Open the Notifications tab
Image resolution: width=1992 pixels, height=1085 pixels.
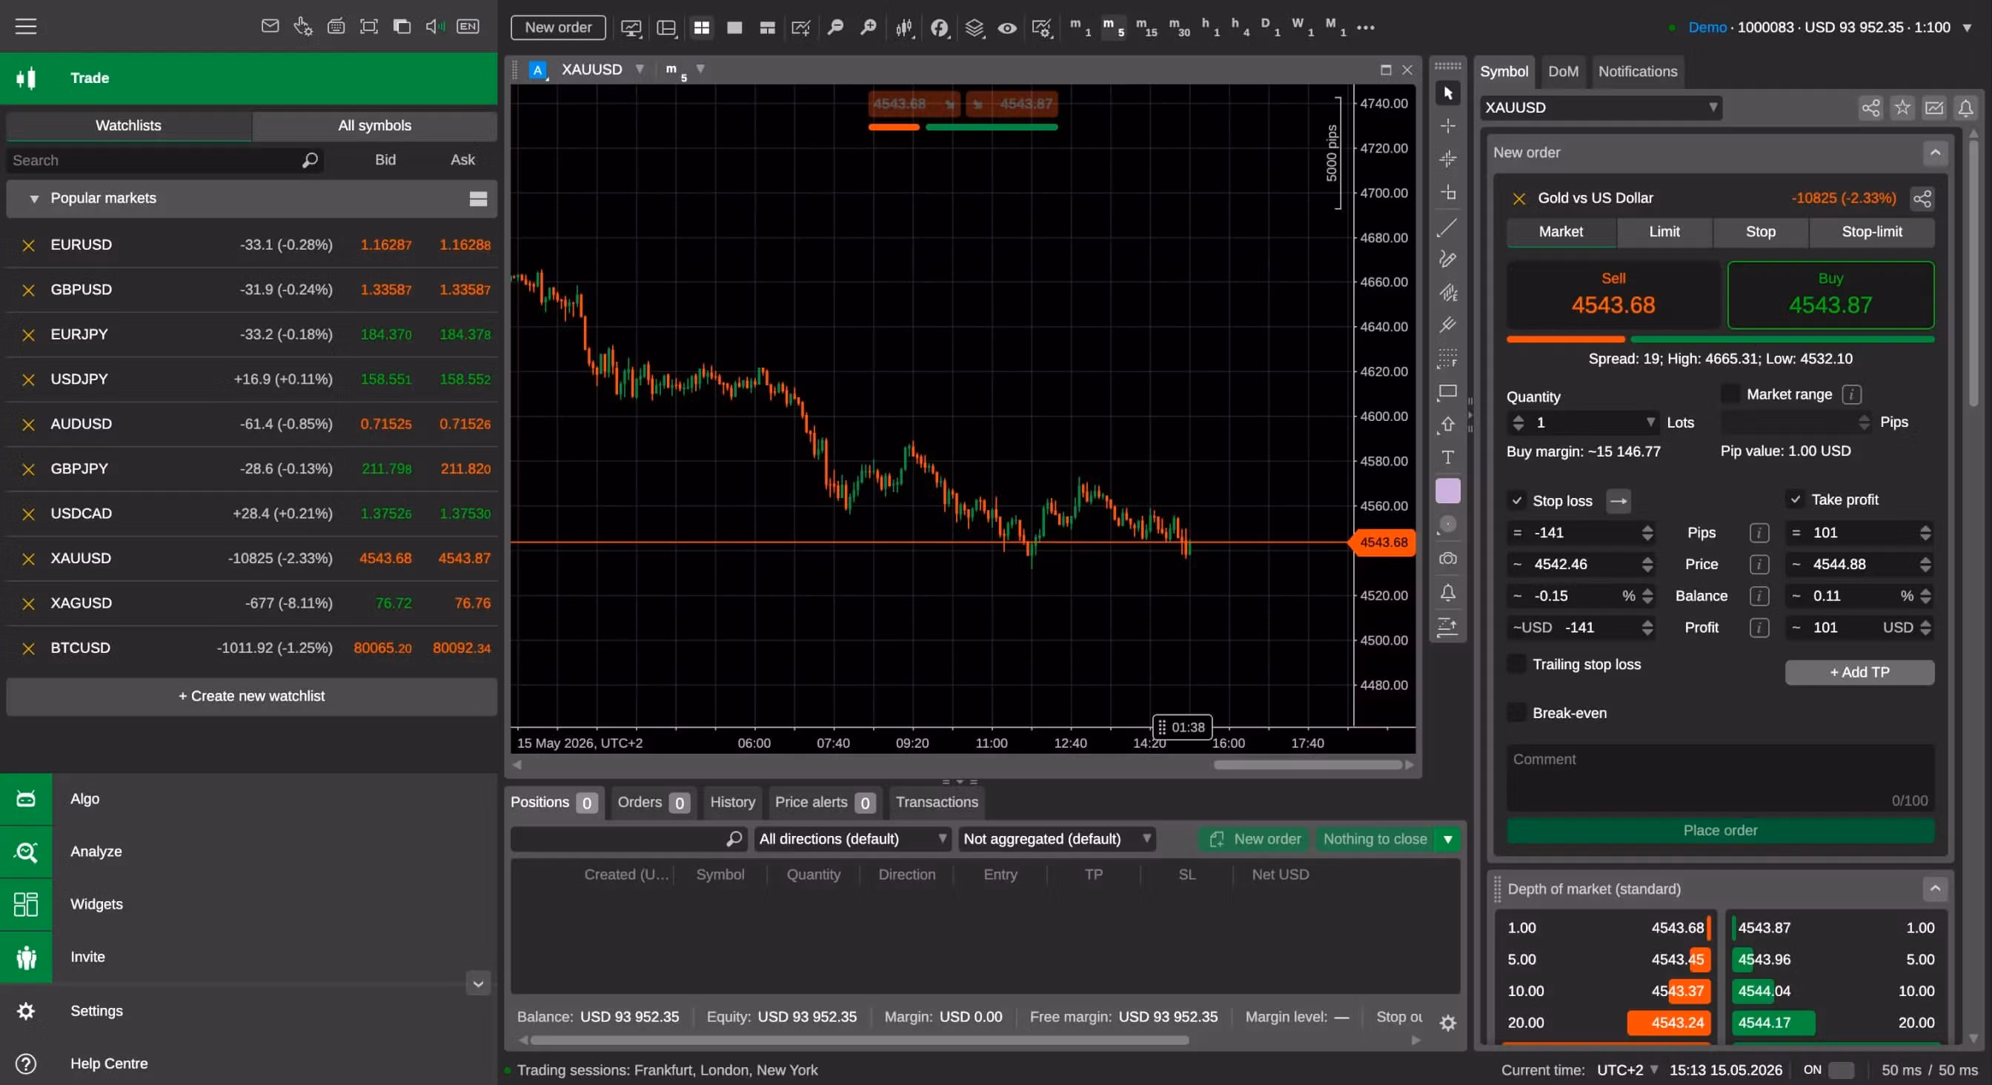[x=1637, y=71]
